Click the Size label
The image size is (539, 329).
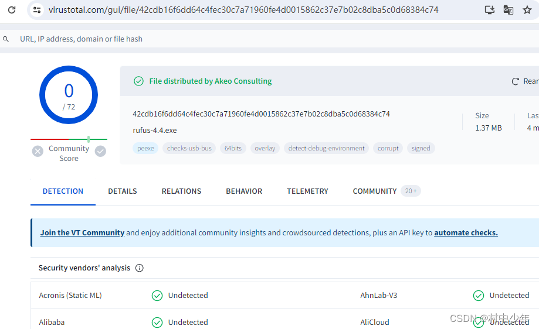pos(482,115)
